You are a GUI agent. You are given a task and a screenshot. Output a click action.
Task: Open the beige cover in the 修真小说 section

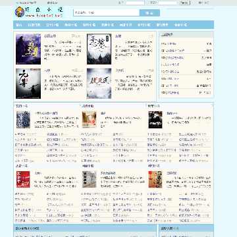click(90, 120)
